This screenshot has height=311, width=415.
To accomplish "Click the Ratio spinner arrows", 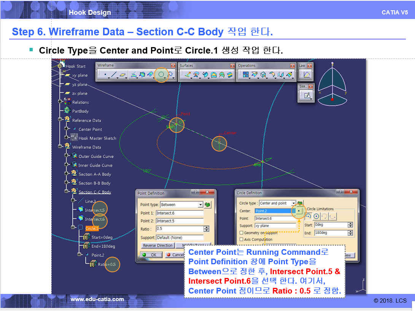I will pos(206,229).
